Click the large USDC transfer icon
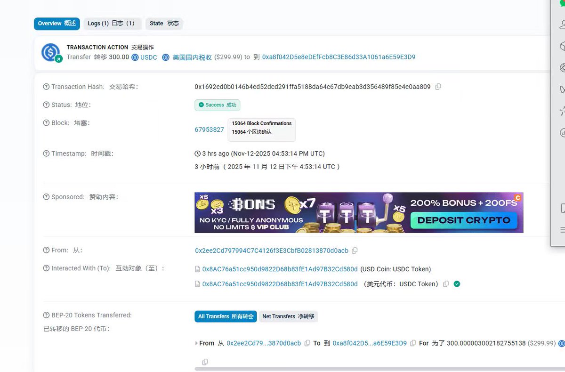Screen dimensions: 565x372 (51, 52)
